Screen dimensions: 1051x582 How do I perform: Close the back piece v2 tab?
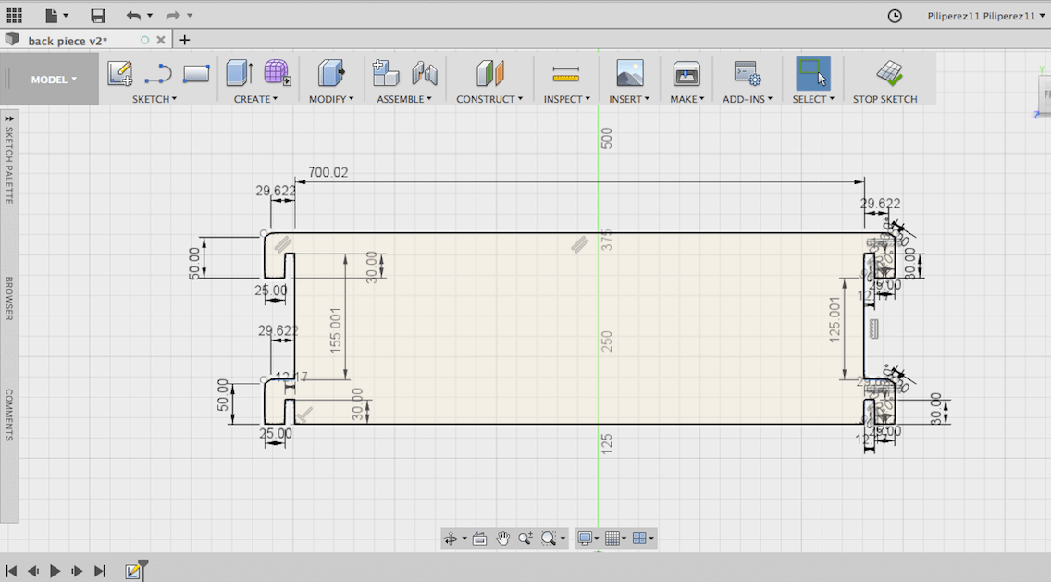pos(161,40)
